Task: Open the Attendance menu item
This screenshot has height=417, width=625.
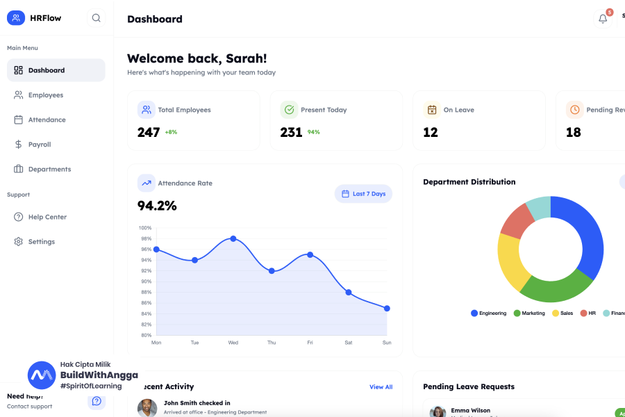Action: 47,120
